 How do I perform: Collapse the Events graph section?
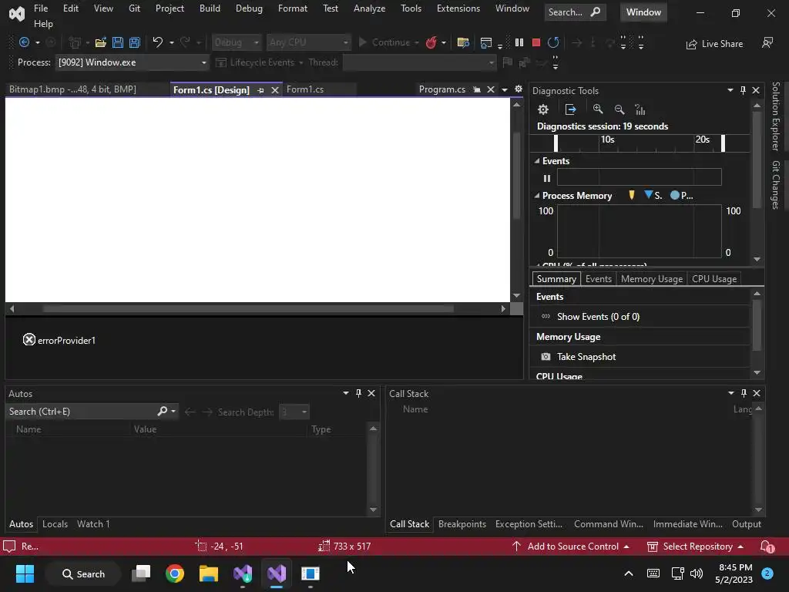(x=537, y=161)
